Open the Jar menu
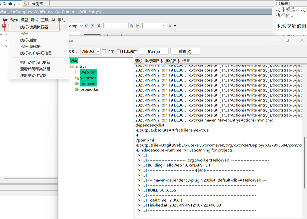The image size is (307, 219). pos(5,20)
